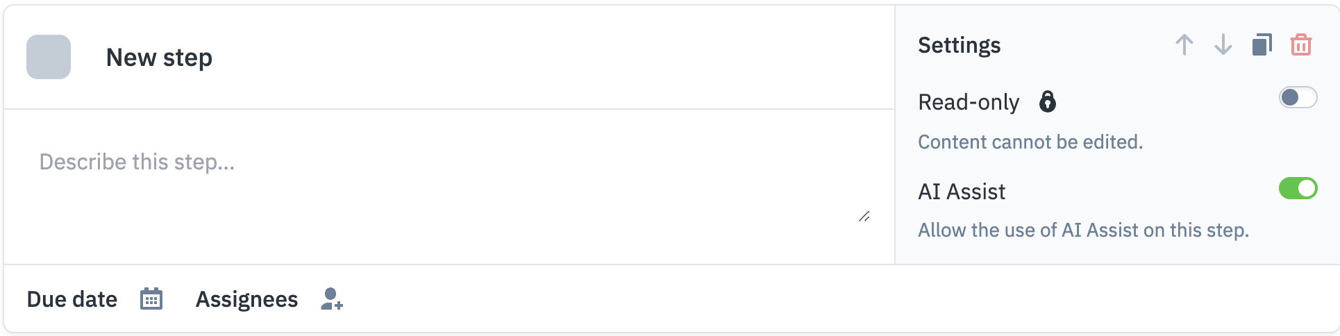Screen dimensions: 1340x336
Task: Click the add assignee person icon
Action: coord(332,299)
